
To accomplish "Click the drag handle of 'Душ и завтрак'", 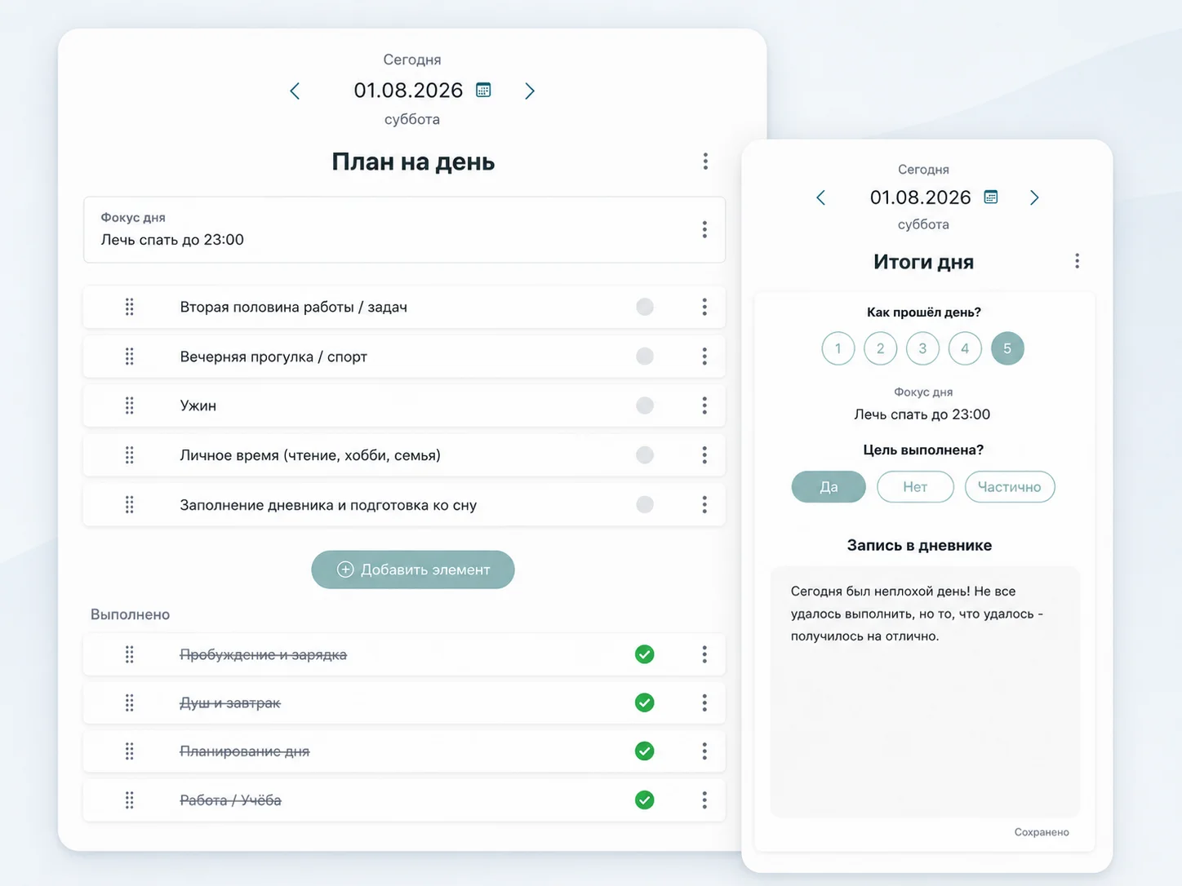I will [x=129, y=702].
